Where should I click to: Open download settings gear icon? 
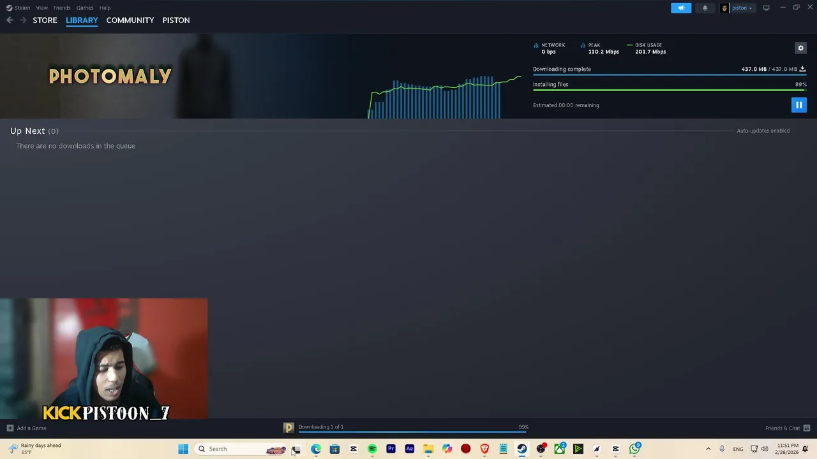(x=800, y=48)
